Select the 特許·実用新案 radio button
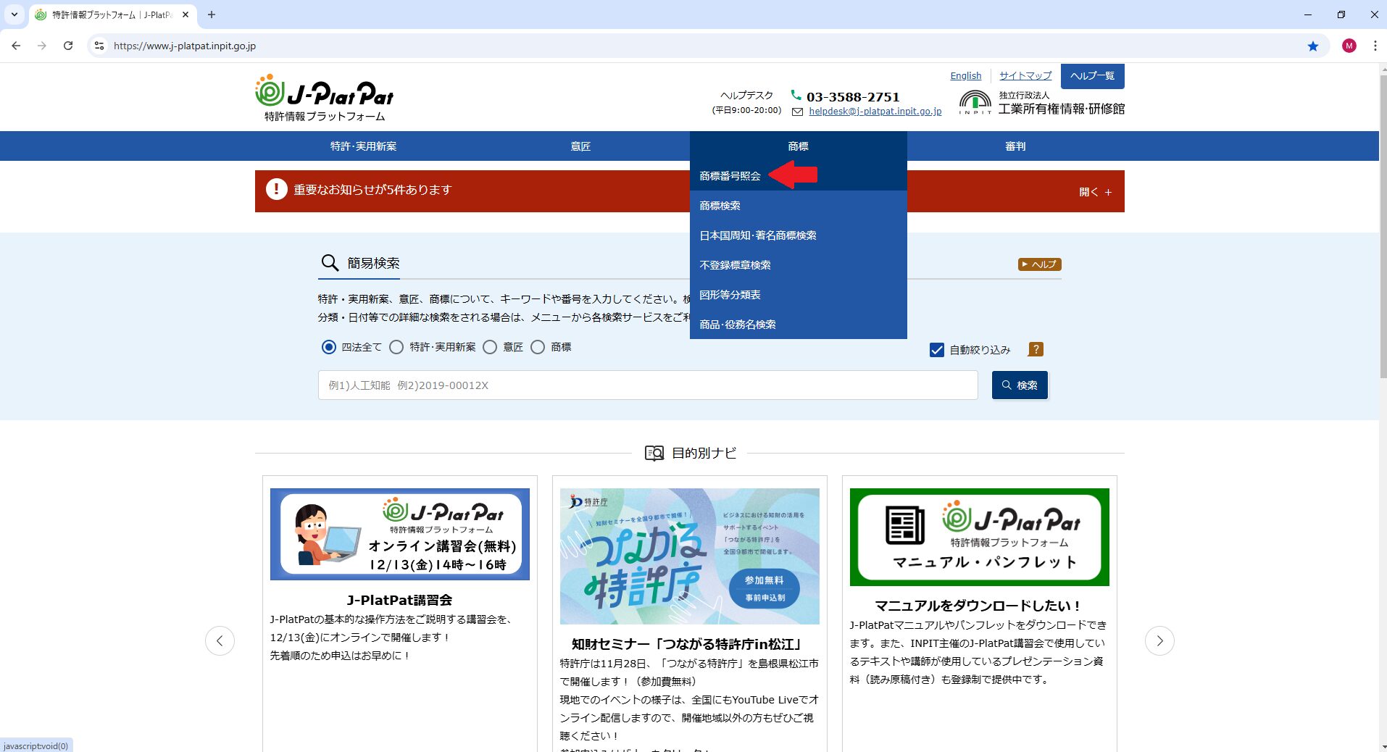The height and width of the screenshot is (752, 1387). tap(396, 347)
